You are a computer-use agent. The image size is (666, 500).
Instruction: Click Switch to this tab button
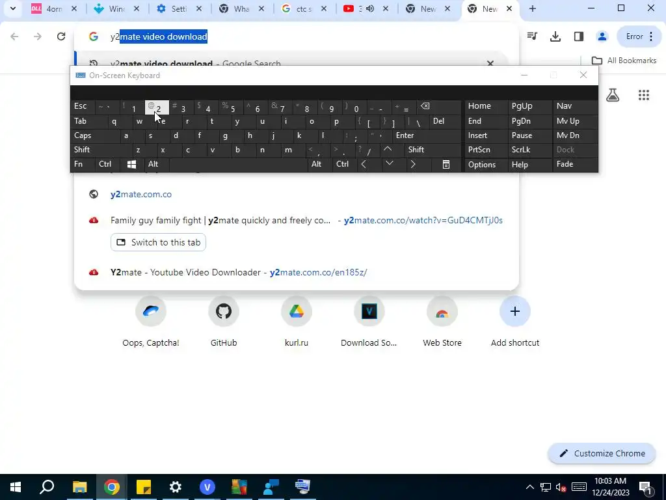click(159, 242)
